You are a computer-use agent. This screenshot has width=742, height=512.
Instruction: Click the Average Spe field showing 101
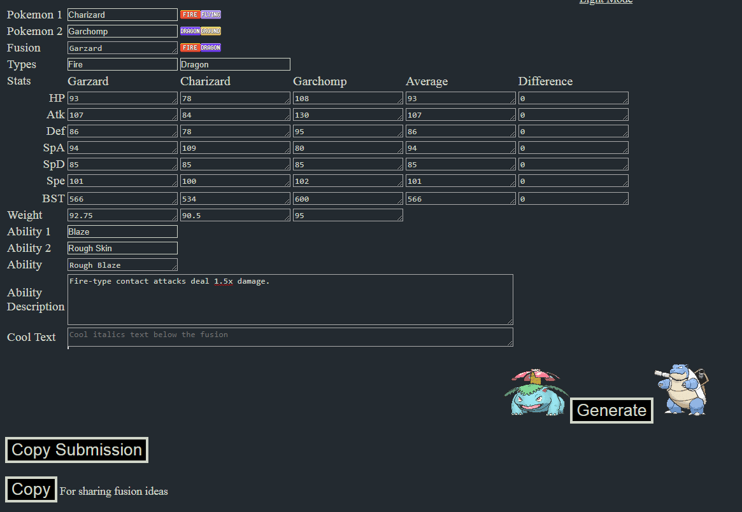[460, 181]
